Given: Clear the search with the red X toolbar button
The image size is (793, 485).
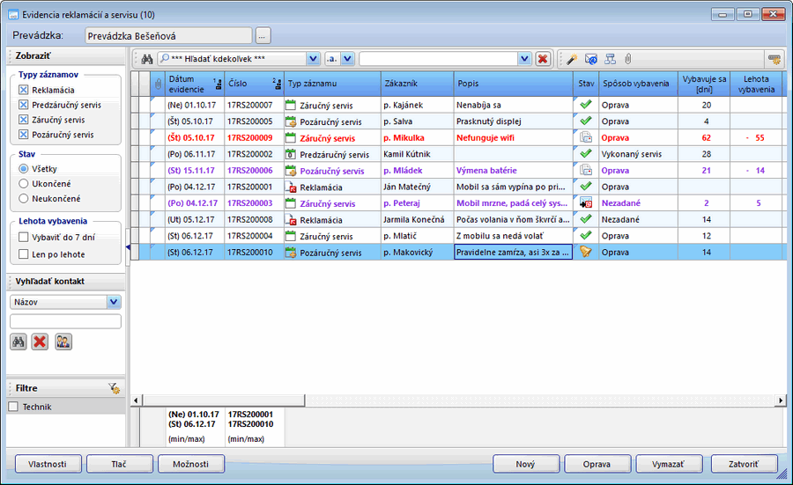Looking at the screenshot, I should coord(543,59).
